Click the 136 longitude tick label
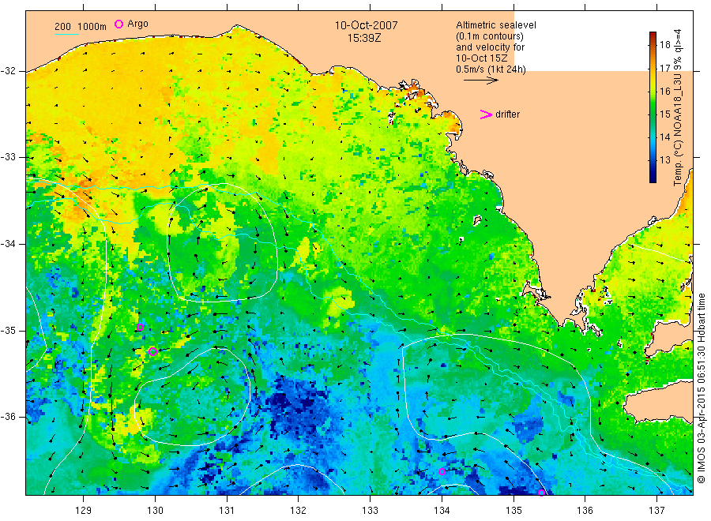 [x=585, y=511]
